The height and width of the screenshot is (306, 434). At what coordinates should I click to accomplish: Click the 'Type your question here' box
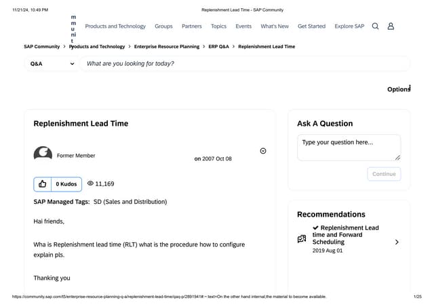click(349, 147)
